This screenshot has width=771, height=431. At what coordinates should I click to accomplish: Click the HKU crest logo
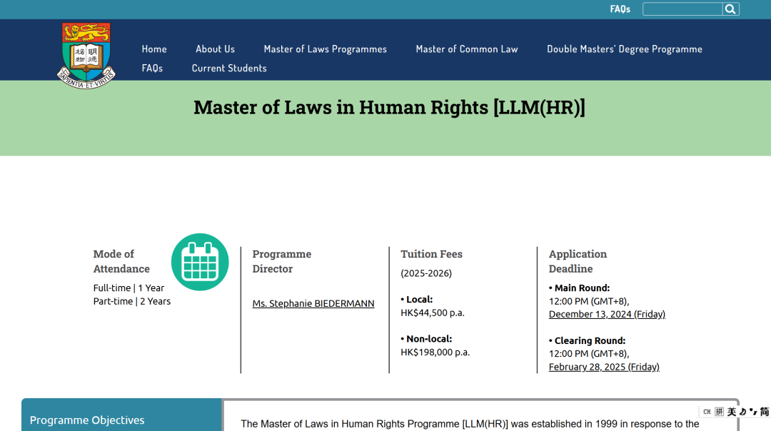(x=86, y=55)
